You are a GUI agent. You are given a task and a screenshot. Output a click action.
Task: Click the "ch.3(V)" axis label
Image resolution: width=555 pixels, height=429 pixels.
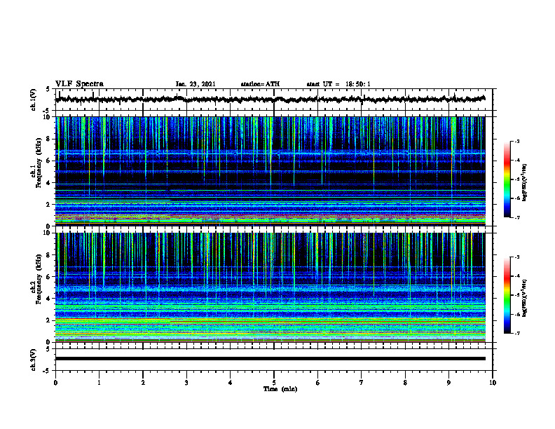pos(34,360)
